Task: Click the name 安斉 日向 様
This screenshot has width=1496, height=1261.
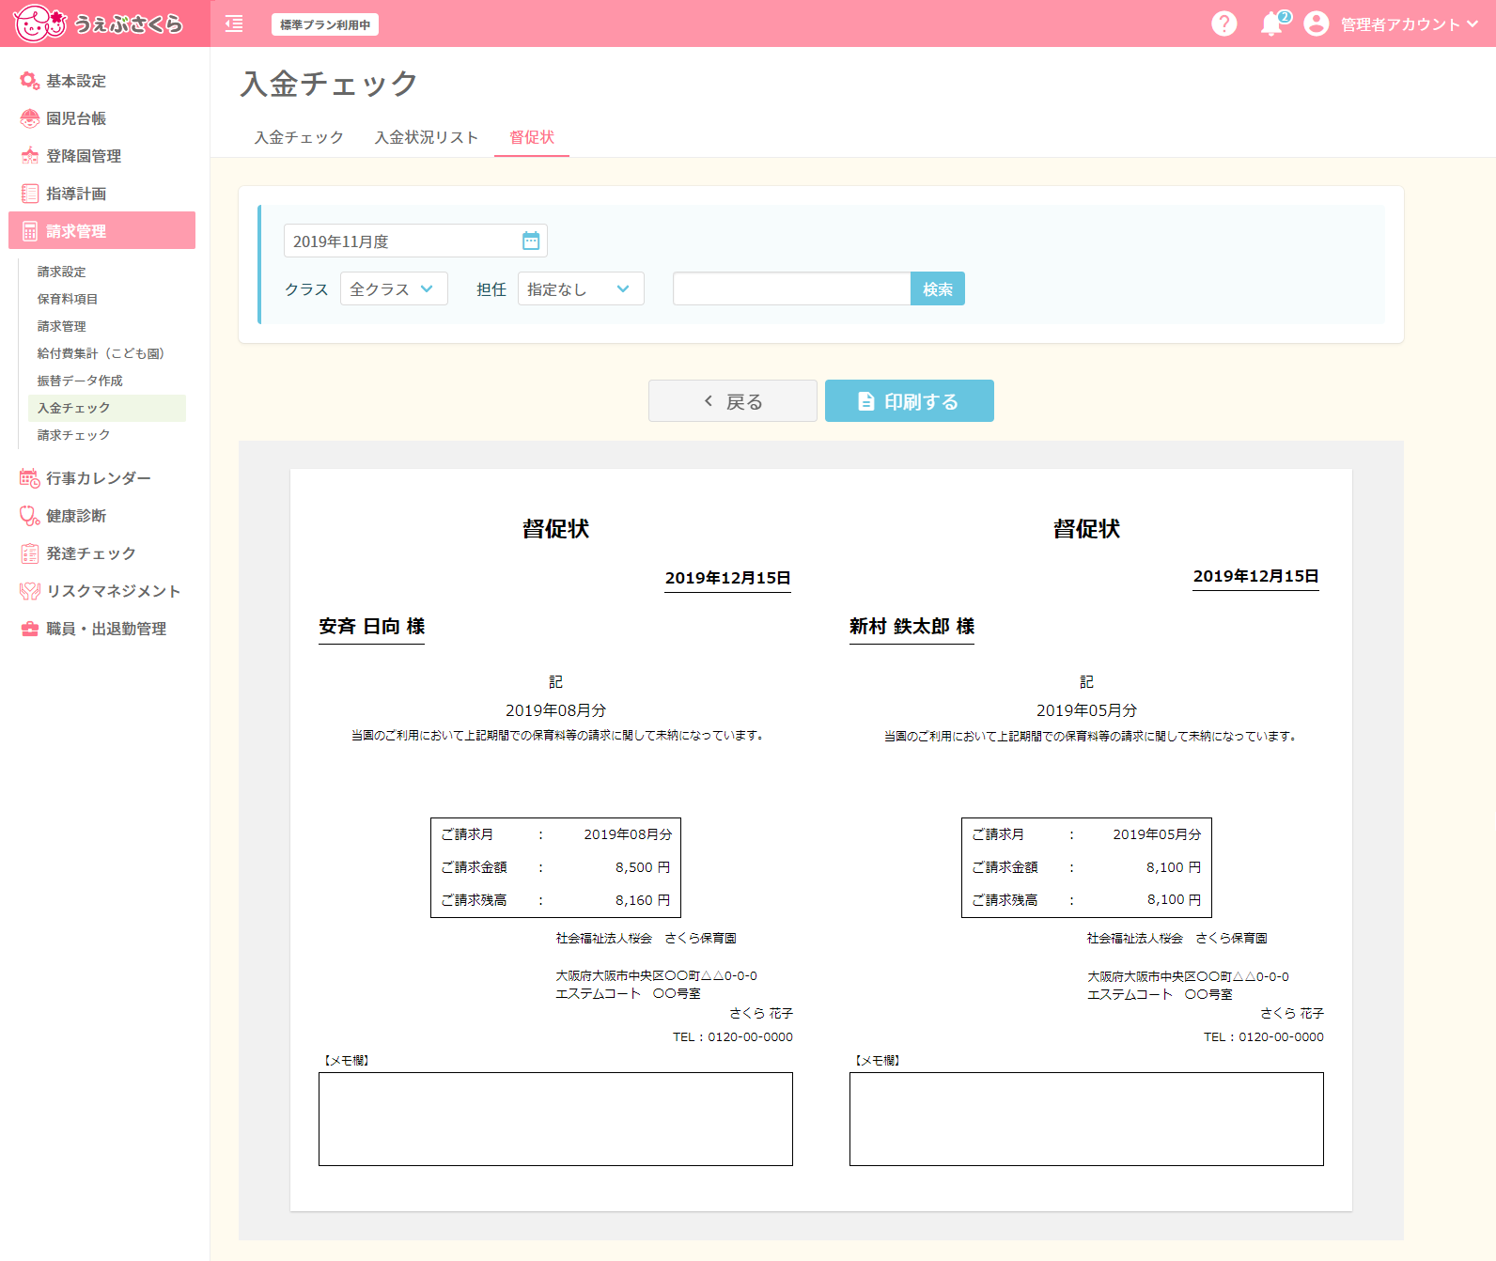Action: tap(371, 627)
